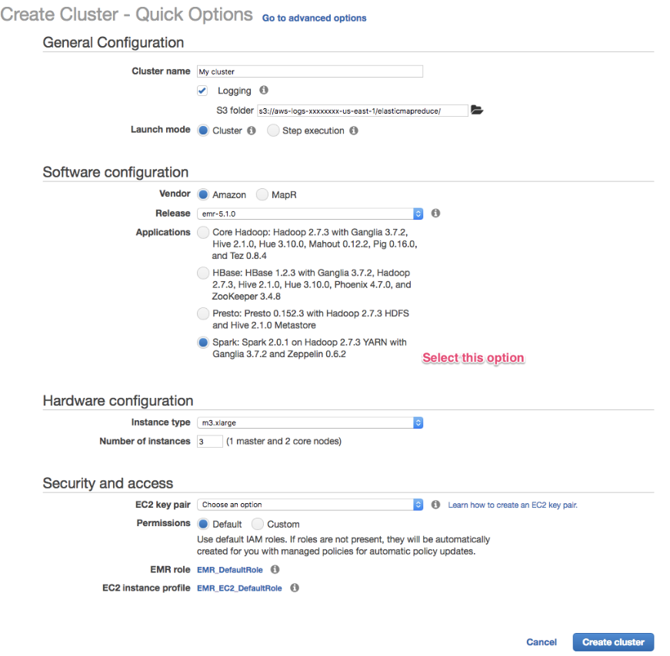
Task: Click the Cancel link
Action: pyautogui.click(x=542, y=642)
